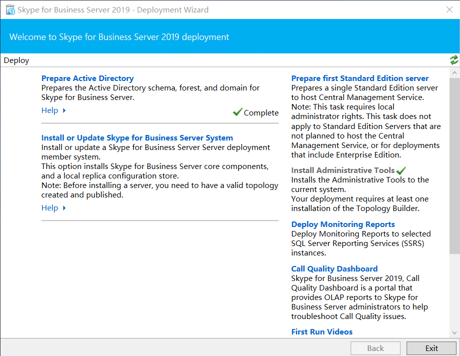The width and height of the screenshot is (460, 356).
Task: Click the green Complete checkmark
Action: pyautogui.click(x=237, y=111)
